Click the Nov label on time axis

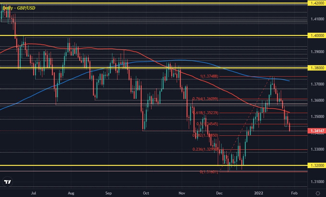coord(182,193)
